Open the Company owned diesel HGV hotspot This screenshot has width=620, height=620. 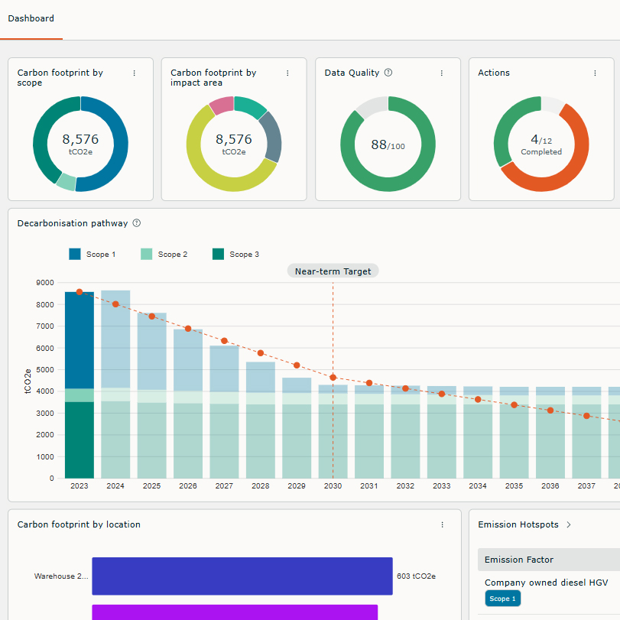point(546,583)
